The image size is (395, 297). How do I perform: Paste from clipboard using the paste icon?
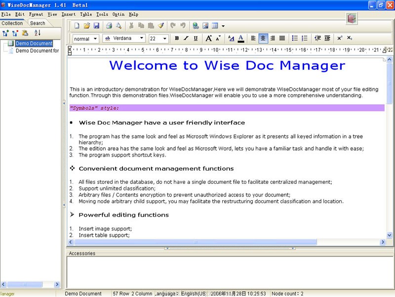(151, 26)
